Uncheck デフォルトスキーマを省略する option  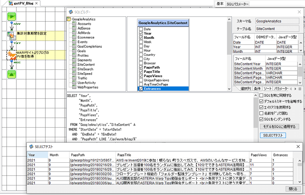[261, 101]
